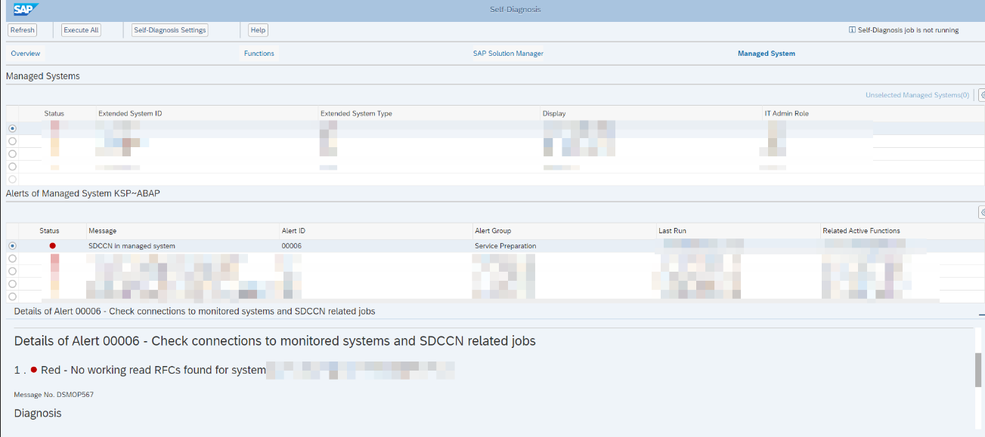
Task: Click the 'Managed Systems' section title
Action: pyautogui.click(x=43, y=76)
